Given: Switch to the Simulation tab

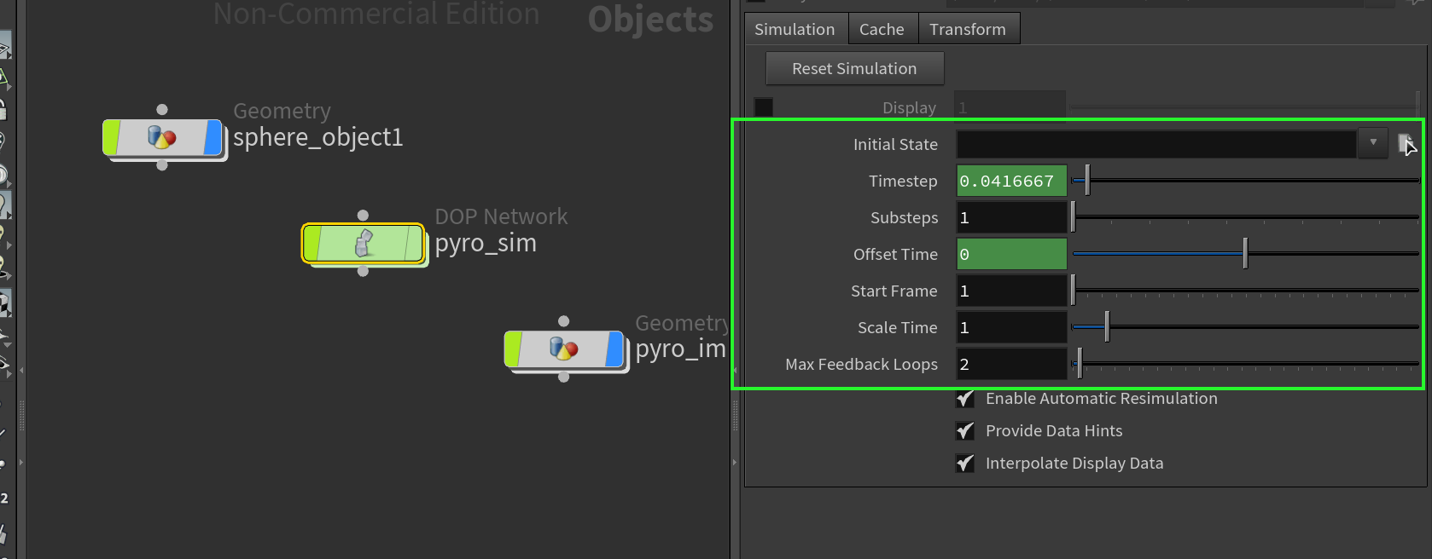Looking at the screenshot, I should [x=795, y=29].
